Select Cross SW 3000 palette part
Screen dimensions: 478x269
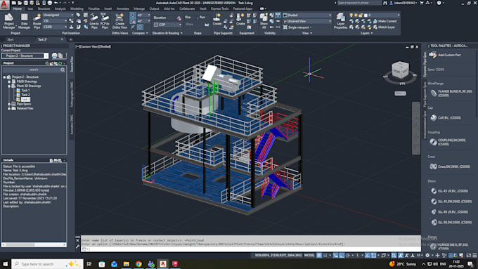pyautogui.click(x=450, y=166)
